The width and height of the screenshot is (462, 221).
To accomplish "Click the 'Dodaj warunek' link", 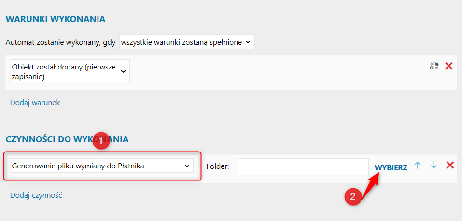I will 35,103.
